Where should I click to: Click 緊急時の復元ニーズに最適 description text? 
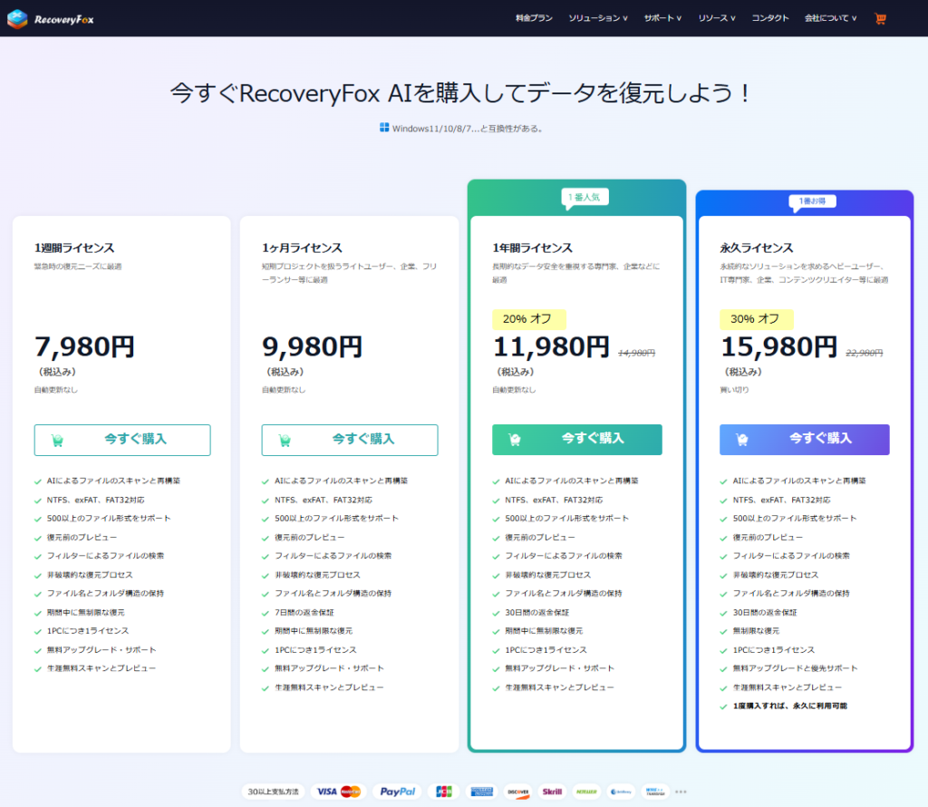click(x=78, y=267)
